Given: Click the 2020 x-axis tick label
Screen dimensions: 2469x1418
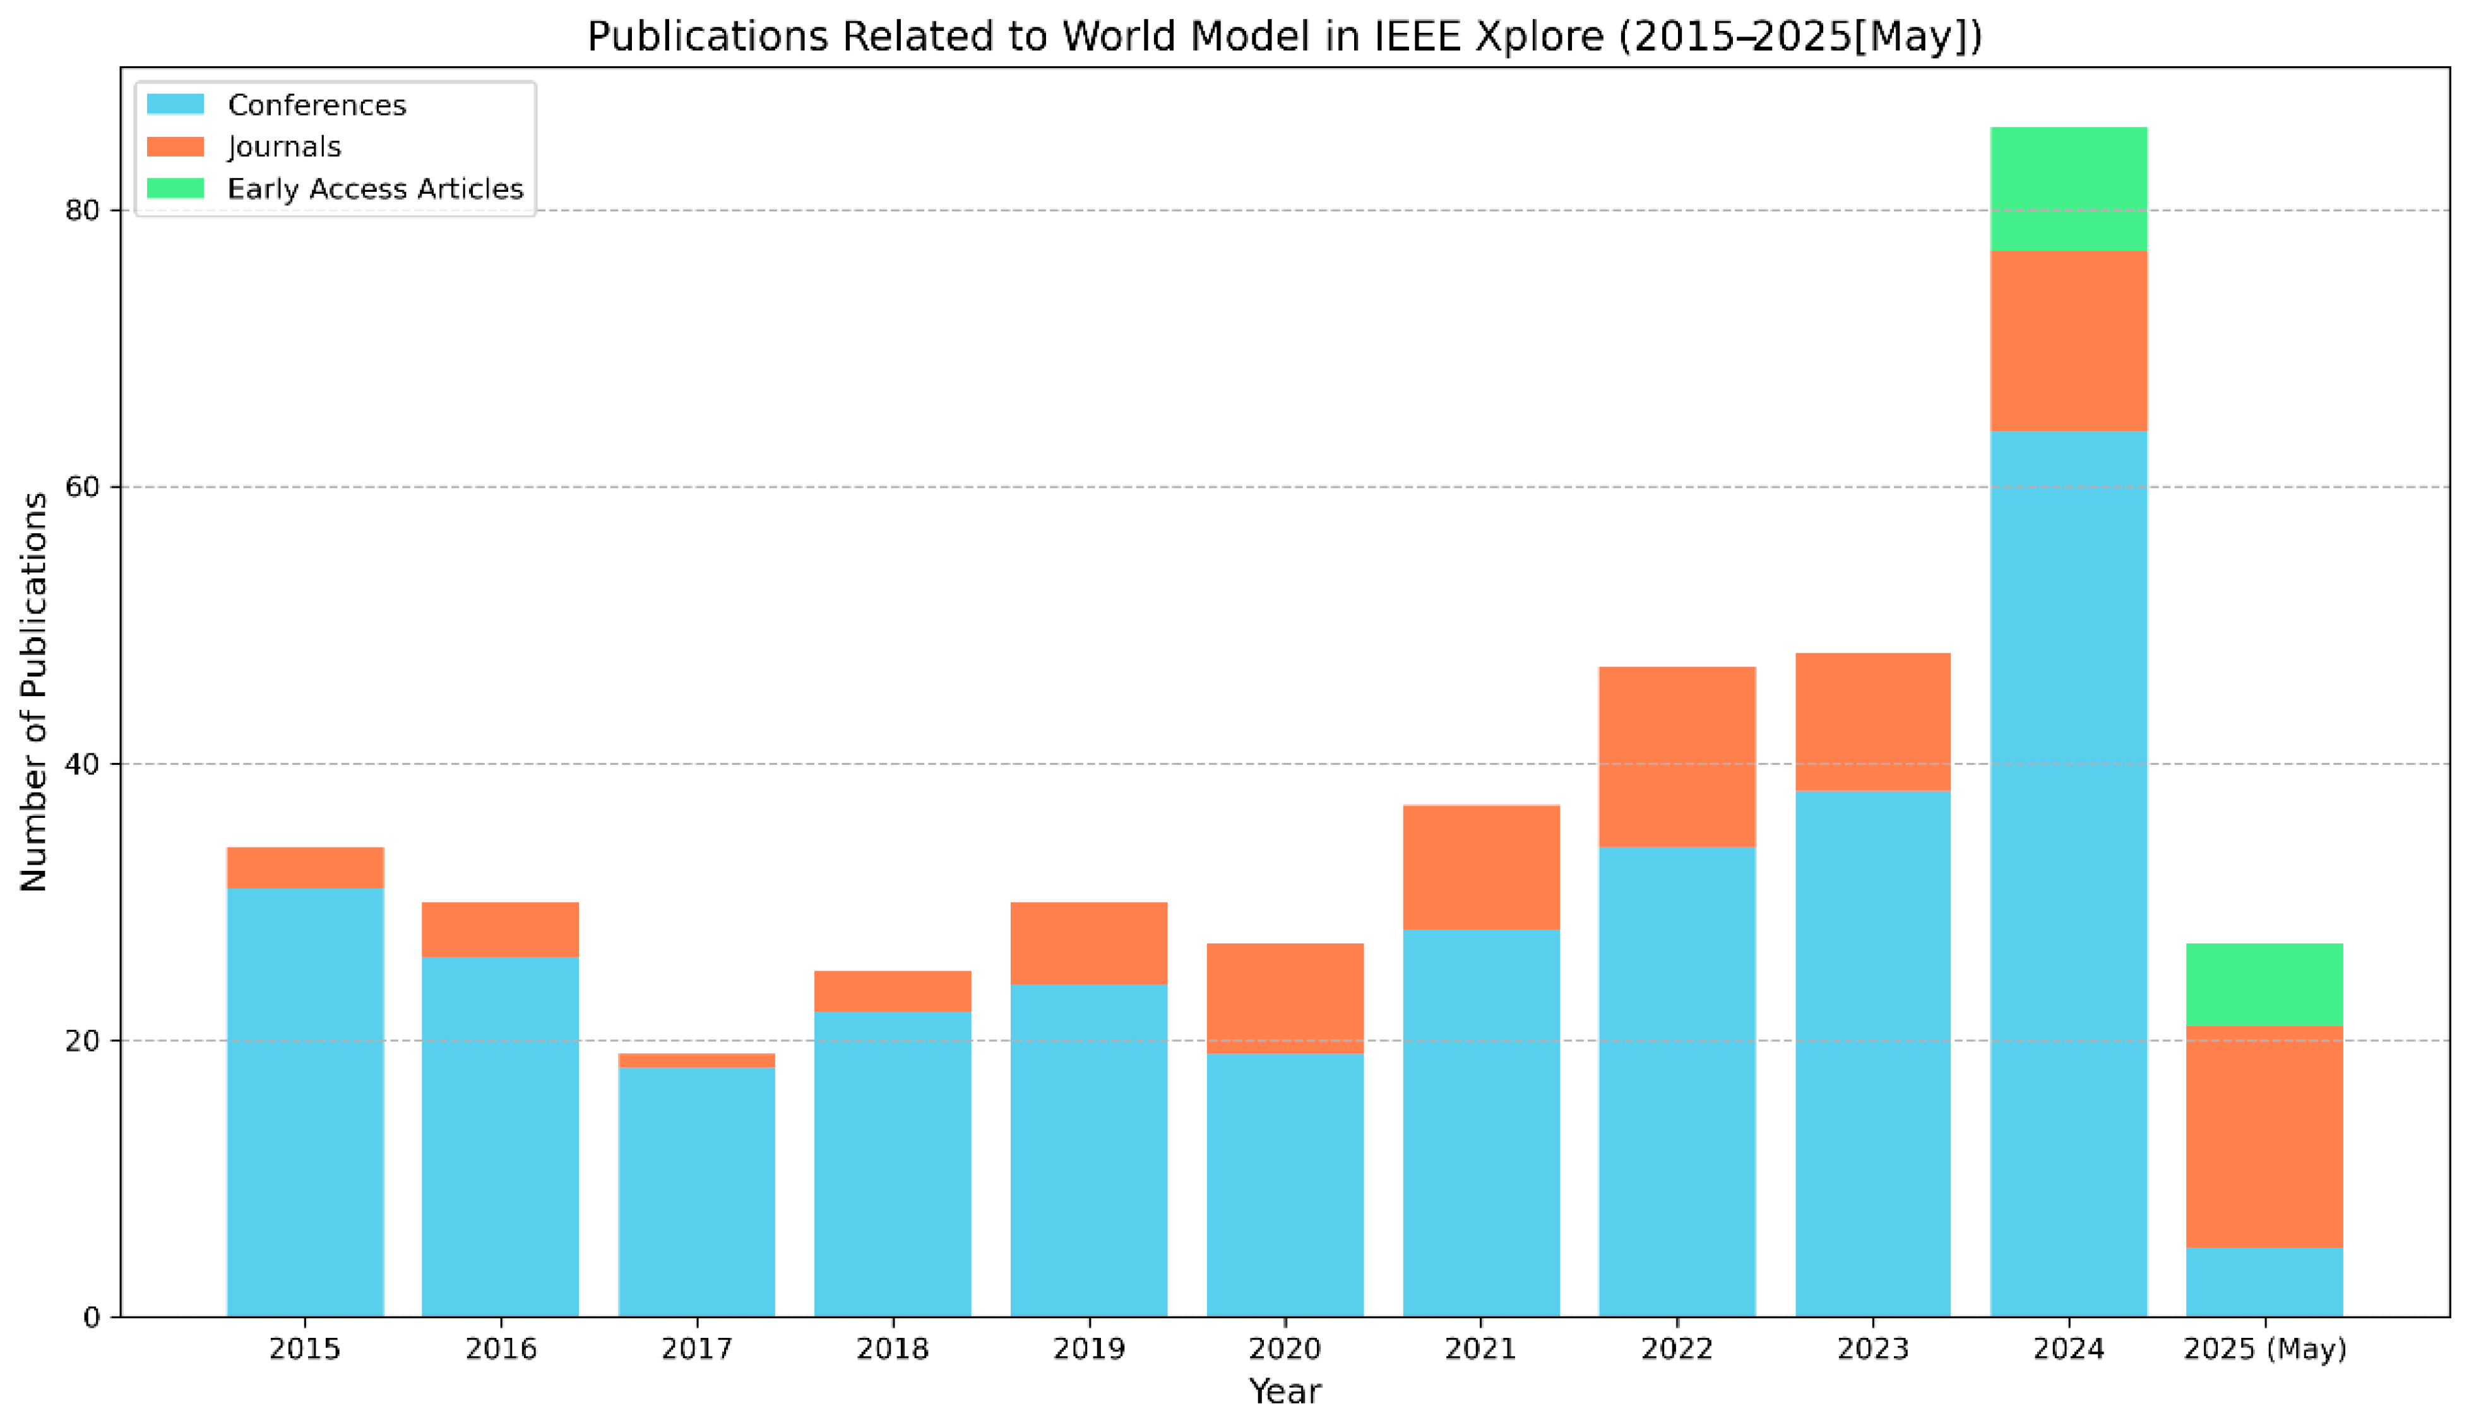Looking at the screenshot, I should tap(1285, 1349).
